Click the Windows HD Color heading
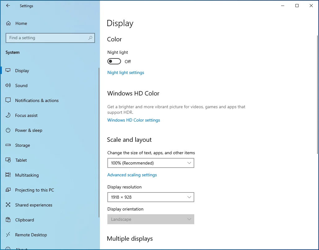 133,93
